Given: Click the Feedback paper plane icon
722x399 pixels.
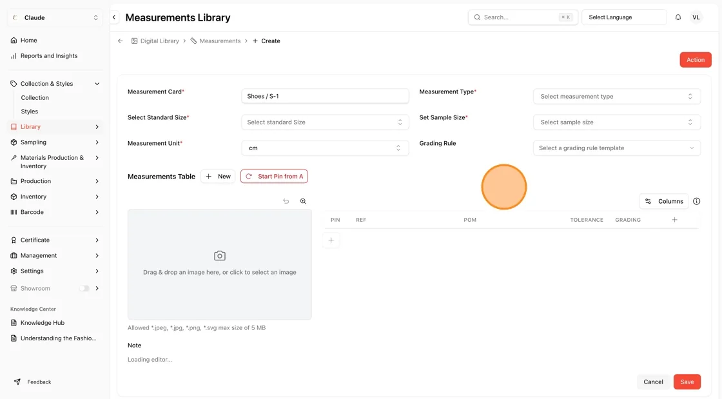Looking at the screenshot, I should pyautogui.click(x=17, y=382).
